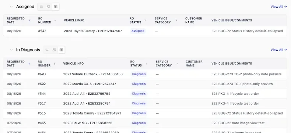Click Customer Name header in Assigned table

(x=193, y=20)
